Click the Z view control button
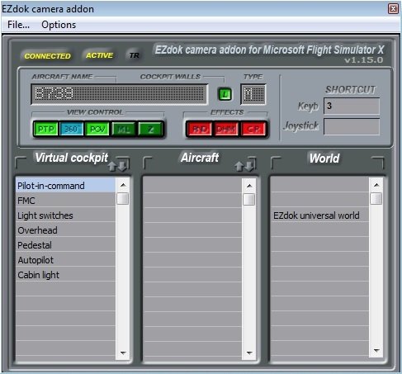The width and height of the screenshot is (402, 374). [150, 129]
